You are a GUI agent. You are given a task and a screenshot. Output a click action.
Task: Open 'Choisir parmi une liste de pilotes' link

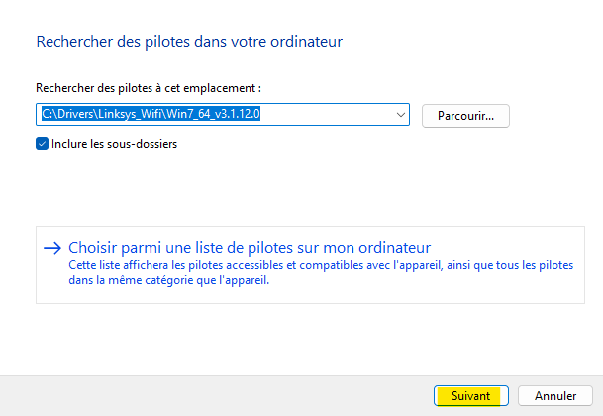click(250, 248)
